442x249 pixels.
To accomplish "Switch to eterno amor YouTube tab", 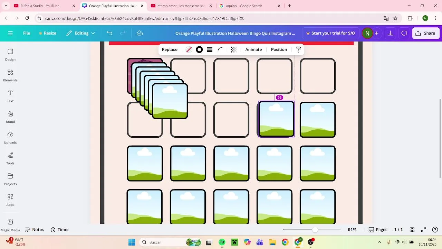I will (181, 6).
